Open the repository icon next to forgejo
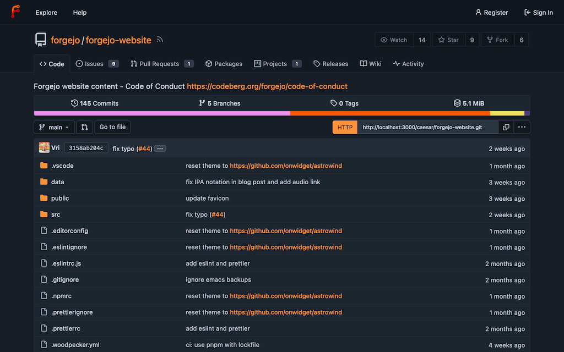This screenshot has width=564, height=352. coord(39,40)
